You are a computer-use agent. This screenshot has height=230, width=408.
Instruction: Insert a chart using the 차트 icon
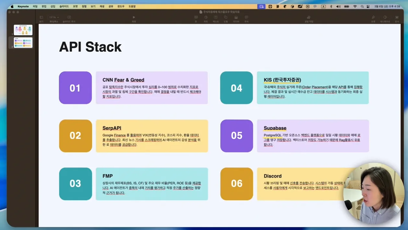tap(206, 18)
